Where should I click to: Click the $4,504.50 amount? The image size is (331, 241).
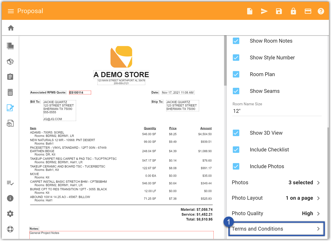point(205,134)
